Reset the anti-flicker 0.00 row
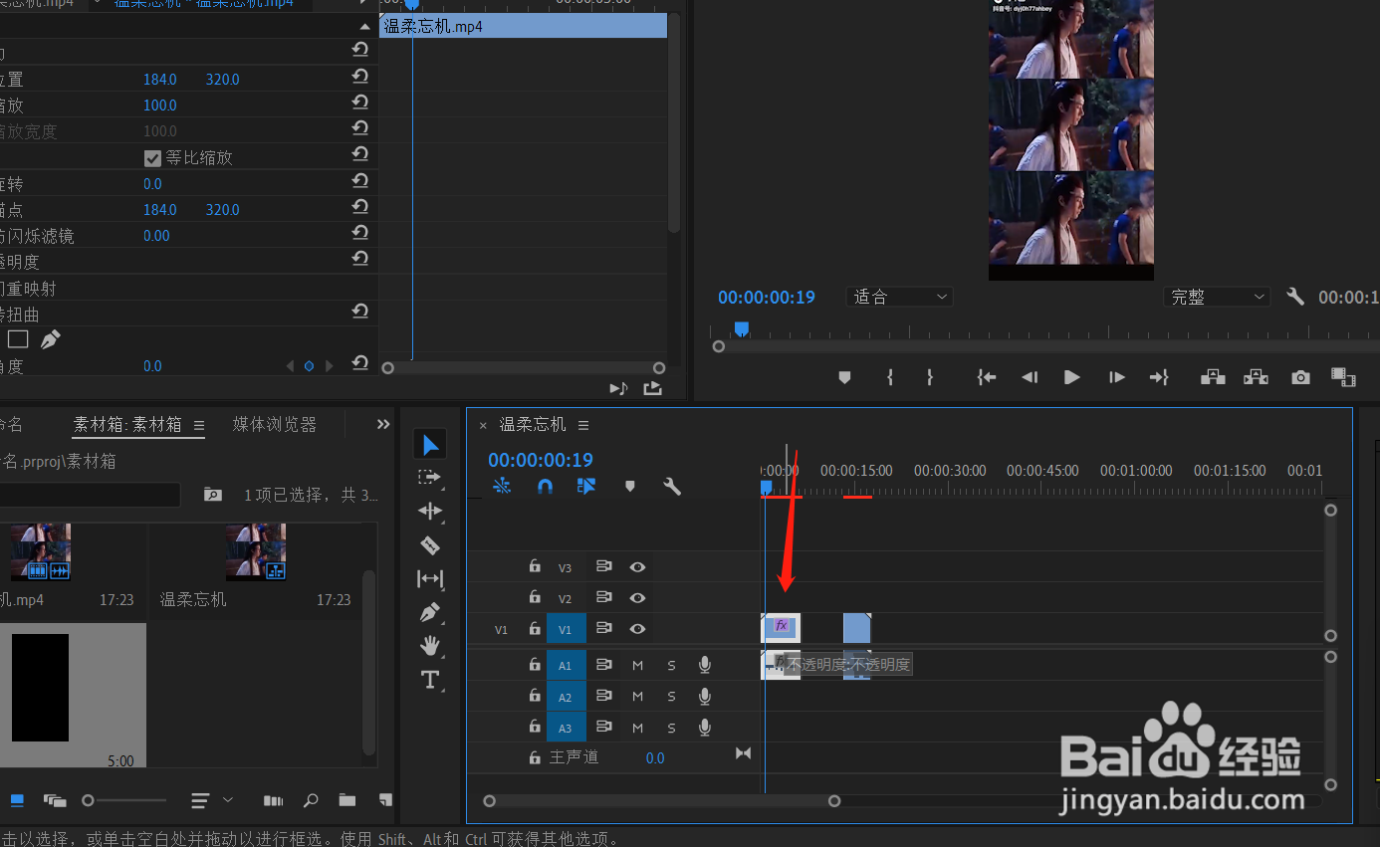 click(359, 233)
